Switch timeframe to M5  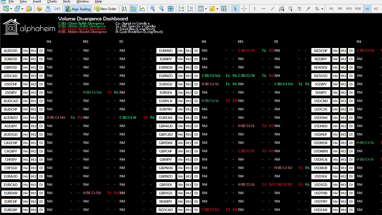(x=340, y=9)
